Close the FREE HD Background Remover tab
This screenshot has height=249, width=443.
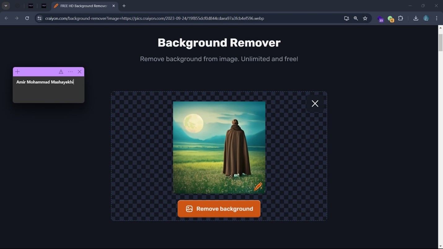[x=113, y=6]
